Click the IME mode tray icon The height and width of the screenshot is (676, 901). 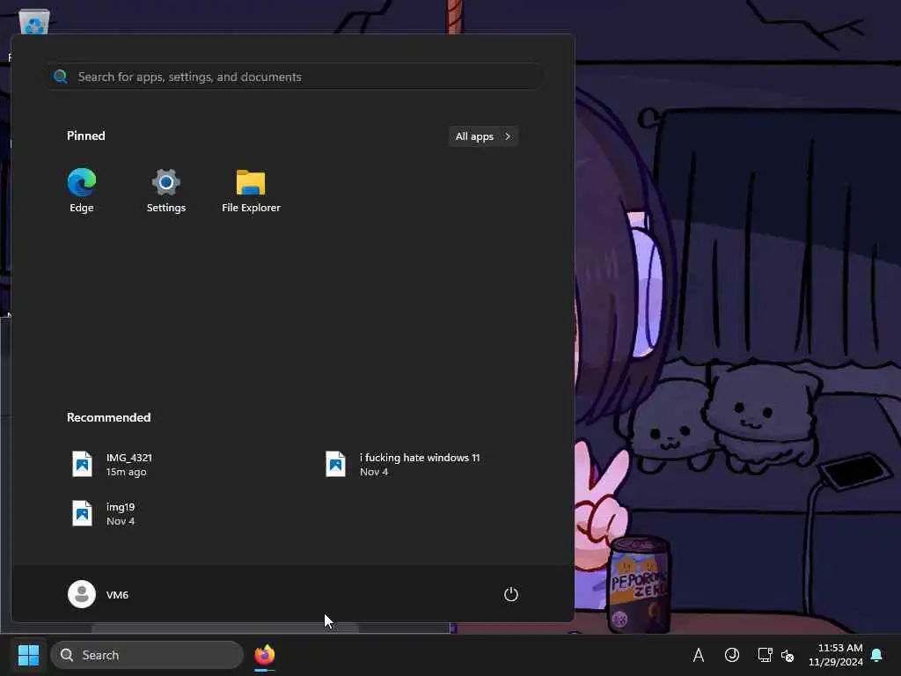(x=731, y=655)
